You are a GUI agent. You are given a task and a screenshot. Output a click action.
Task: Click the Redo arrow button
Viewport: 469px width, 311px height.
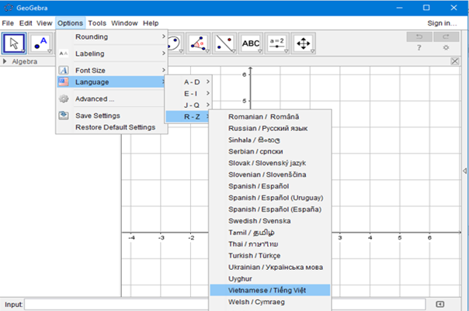[x=446, y=36]
